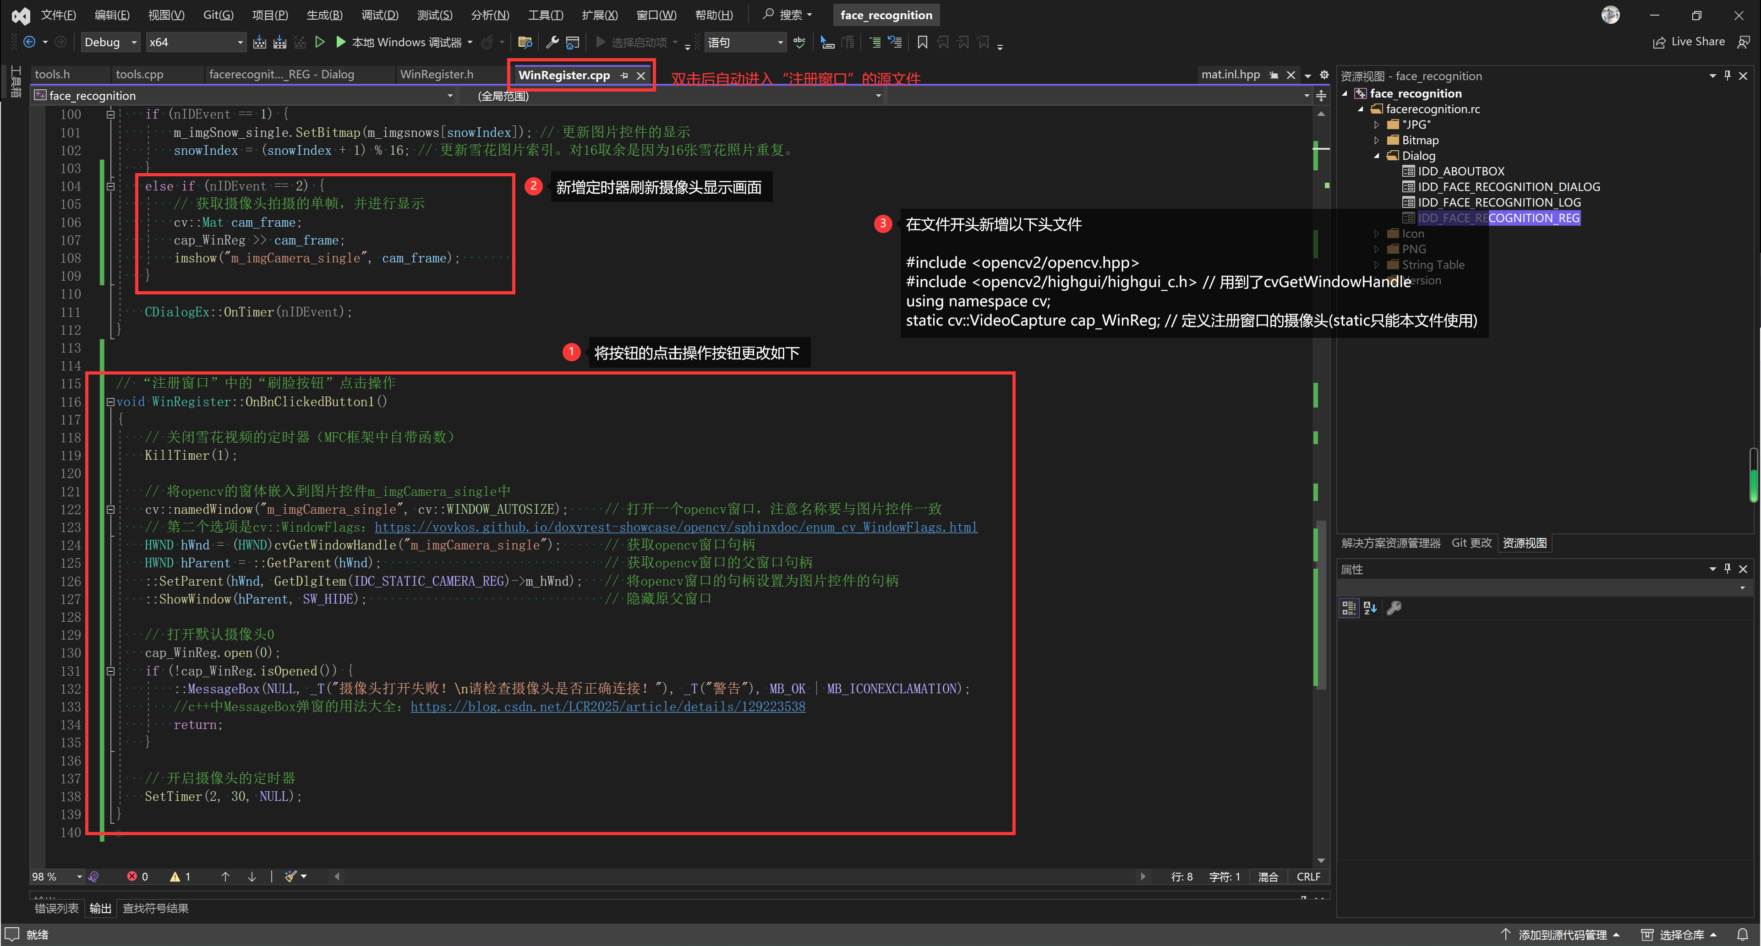Collapse the else-if nIDEvent==2 block
This screenshot has height=946, width=1761.
[x=110, y=186]
